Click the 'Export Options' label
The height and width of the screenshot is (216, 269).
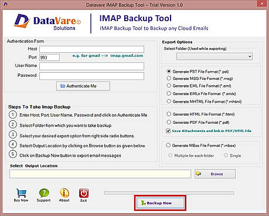coord(177,42)
